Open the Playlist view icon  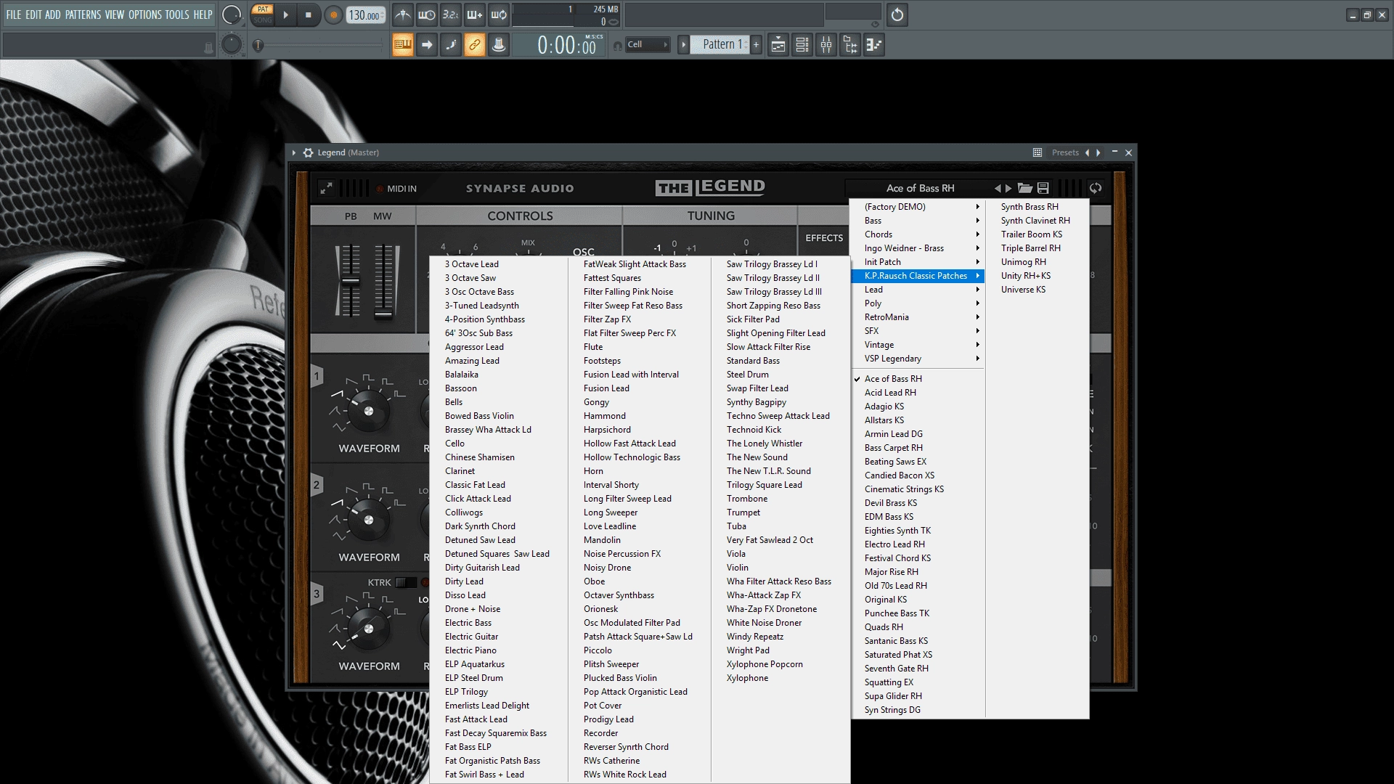[778, 45]
